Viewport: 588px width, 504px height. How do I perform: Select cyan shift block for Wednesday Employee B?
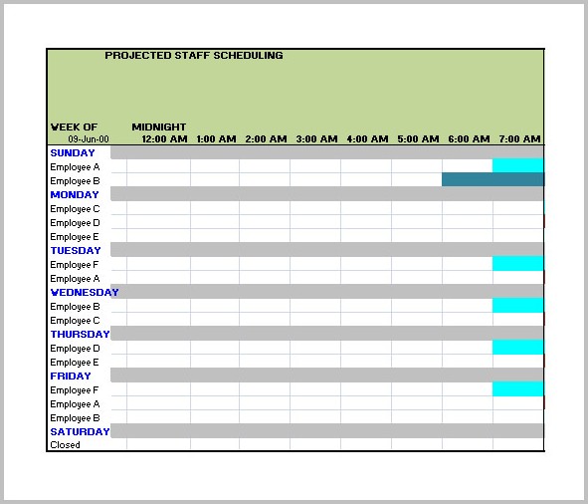518,305
